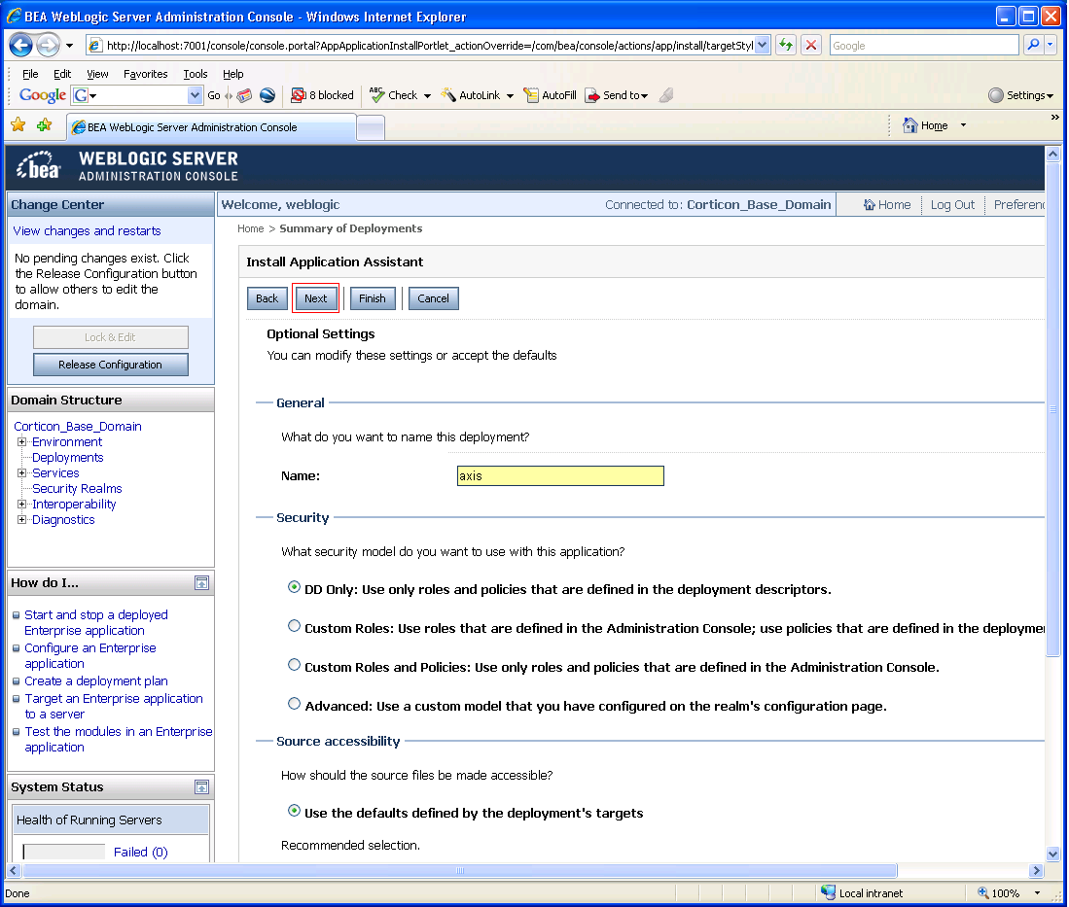Click the Google toolbar logo

tap(42, 95)
